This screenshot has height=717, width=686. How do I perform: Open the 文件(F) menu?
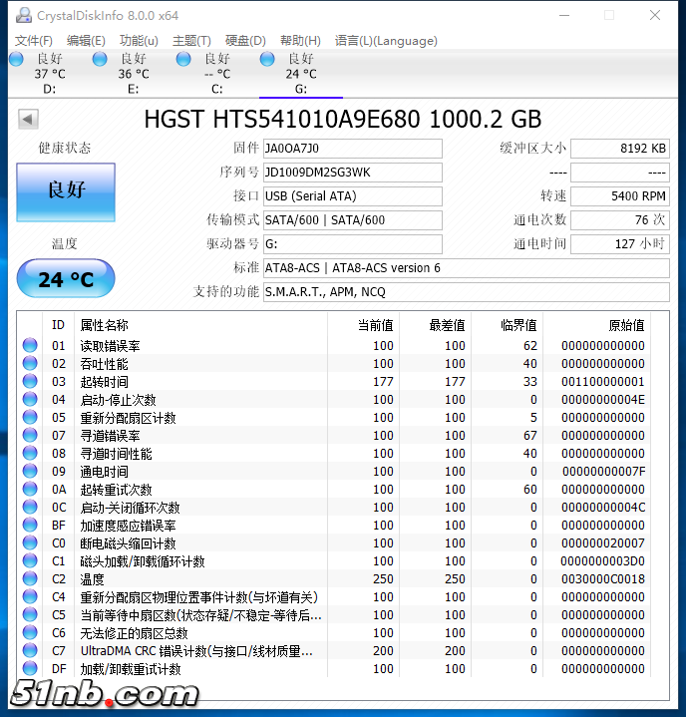(x=34, y=41)
